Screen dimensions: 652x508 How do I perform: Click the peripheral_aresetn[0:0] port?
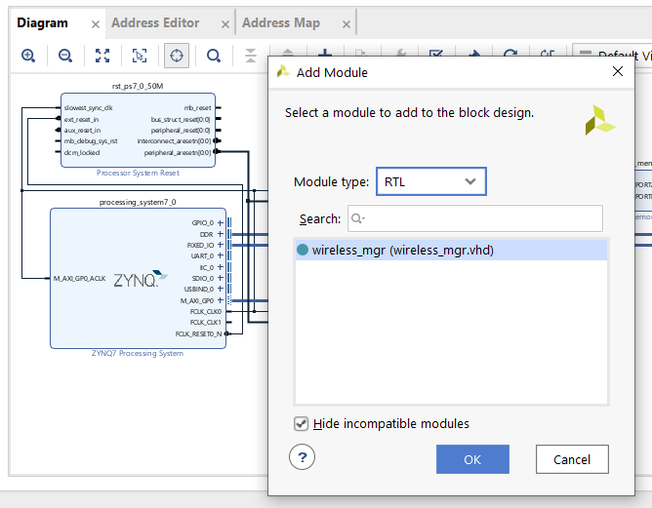coord(178,153)
